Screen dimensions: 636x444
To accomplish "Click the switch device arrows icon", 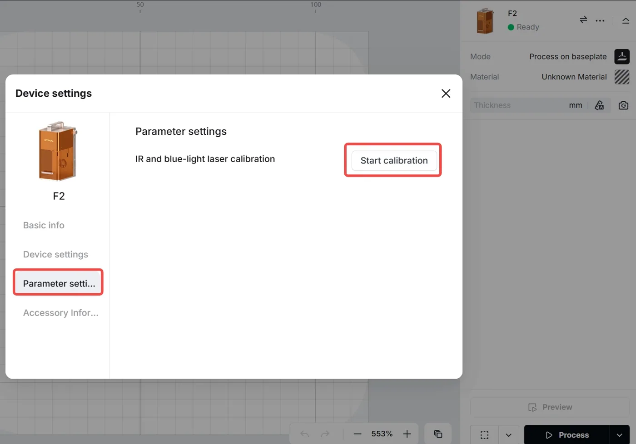I will click(583, 20).
